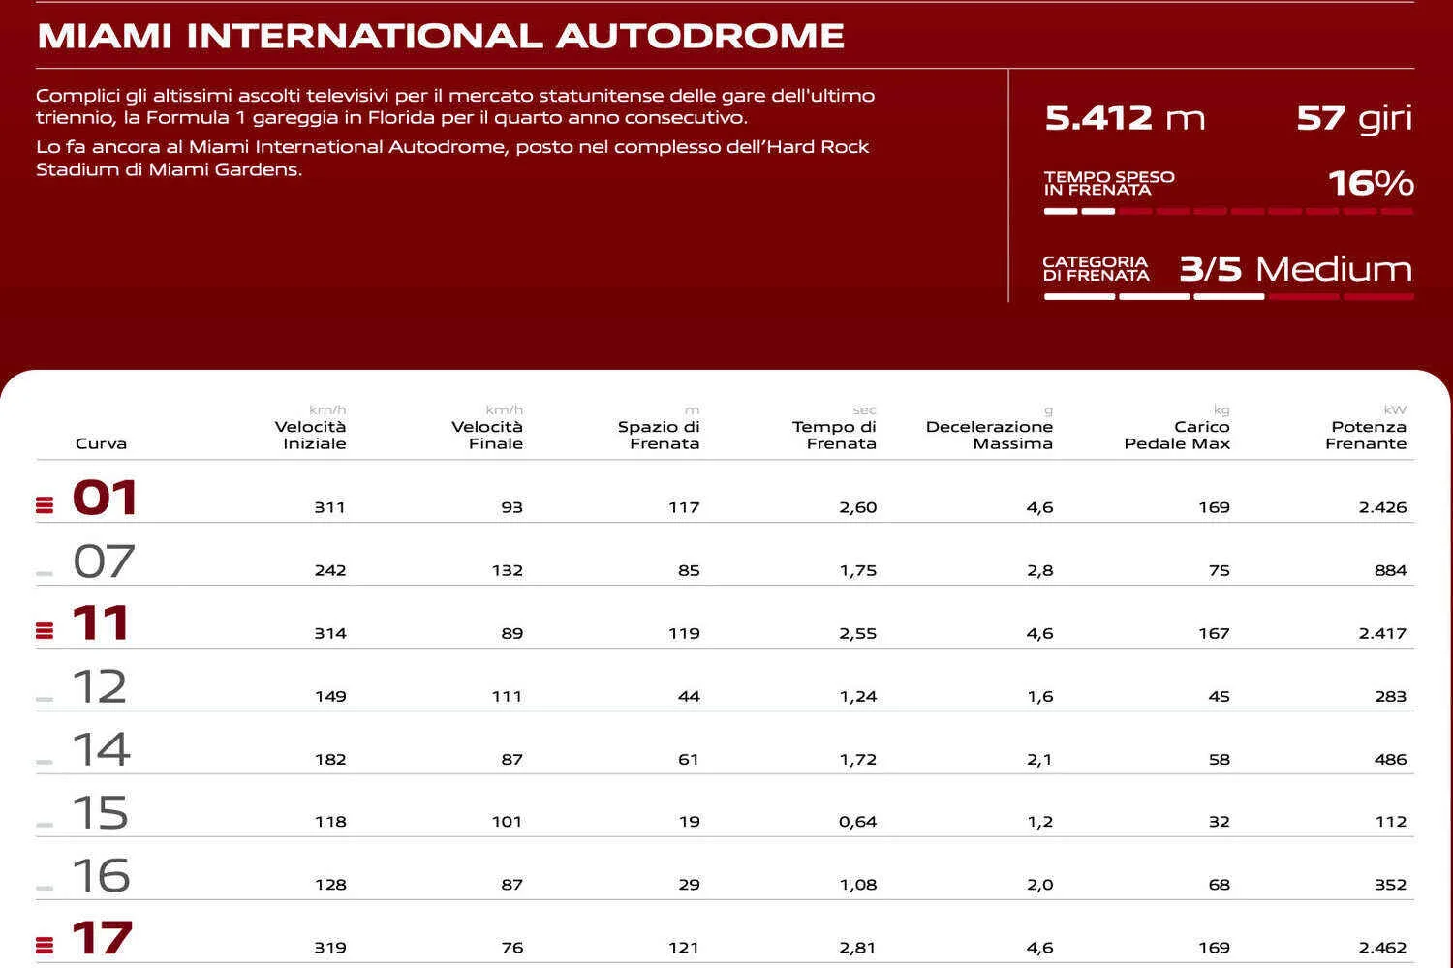Click the dash marker beside curve 12
The width and height of the screenshot is (1453, 968).
(x=45, y=699)
